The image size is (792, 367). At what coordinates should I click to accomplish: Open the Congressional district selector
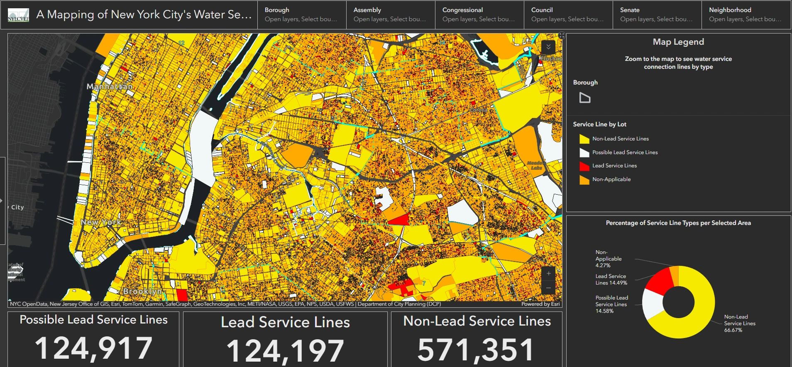coord(479,14)
